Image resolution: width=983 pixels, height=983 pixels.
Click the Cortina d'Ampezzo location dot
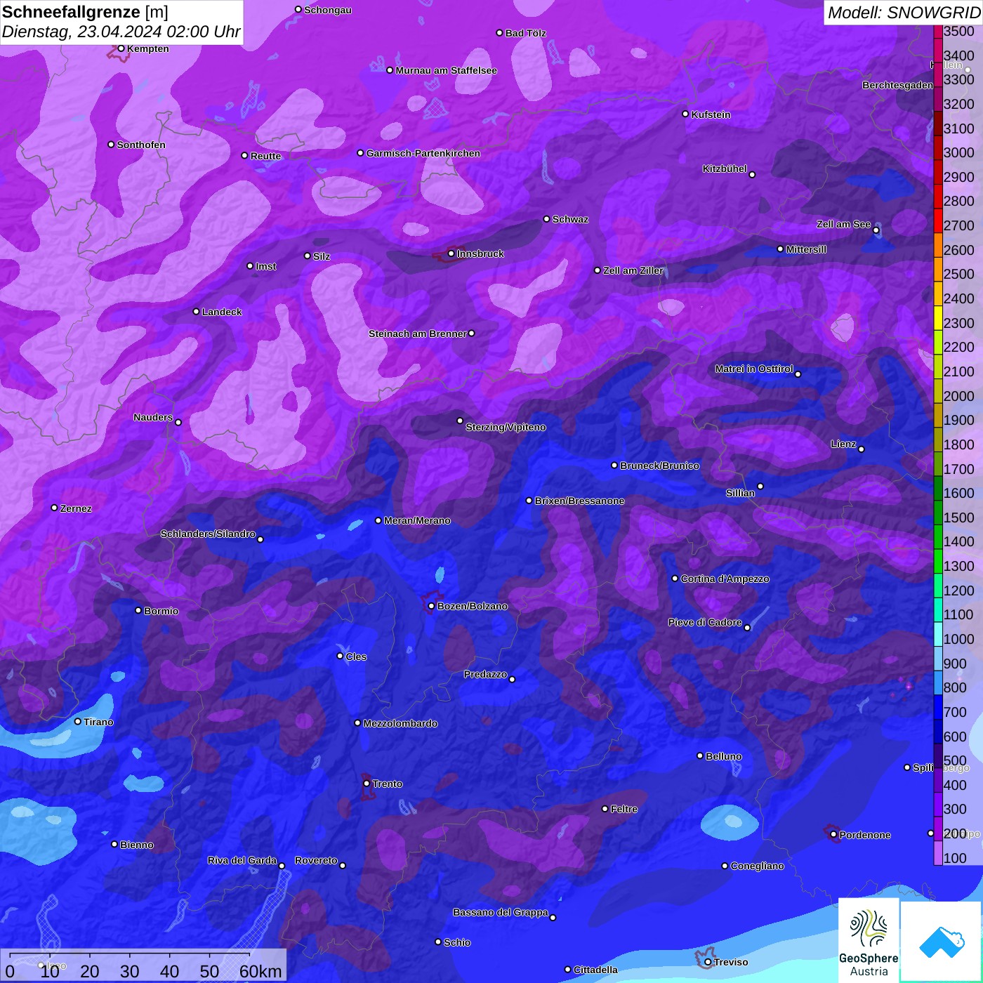point(675,579)
